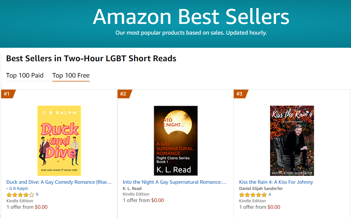
Task: Click Duck and Dive's $0.00 offer price
Action: pos(41,207)
